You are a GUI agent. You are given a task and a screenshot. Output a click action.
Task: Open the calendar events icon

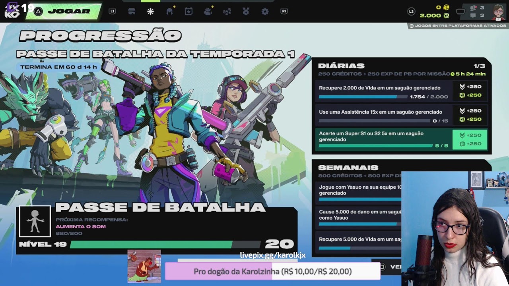point(189,12)
